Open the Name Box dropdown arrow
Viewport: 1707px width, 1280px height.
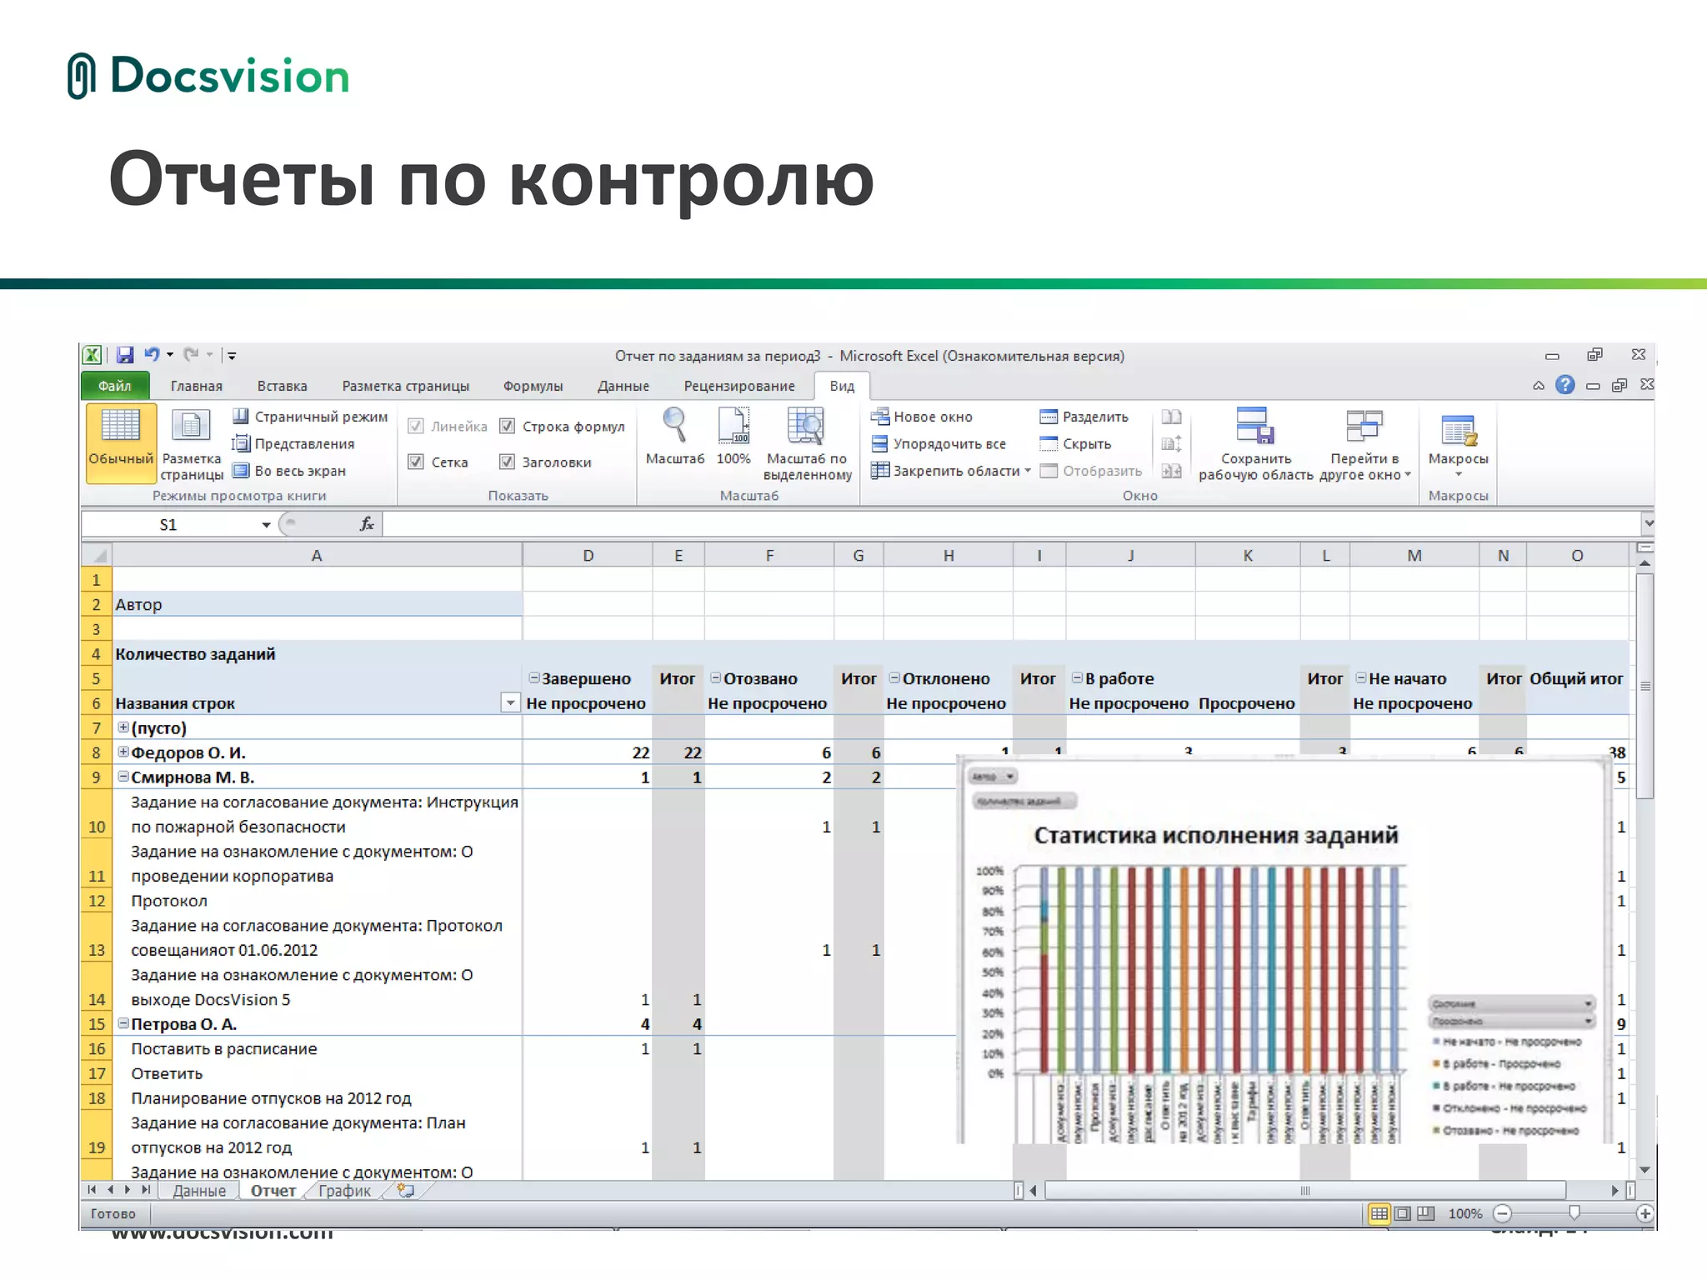pos(266,524)
